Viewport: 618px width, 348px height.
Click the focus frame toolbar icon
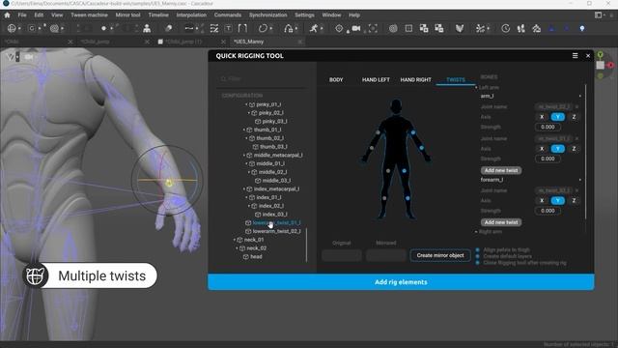tap(373, 28)
